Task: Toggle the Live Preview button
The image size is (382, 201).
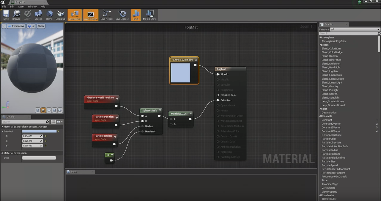Action: (91, 14)
